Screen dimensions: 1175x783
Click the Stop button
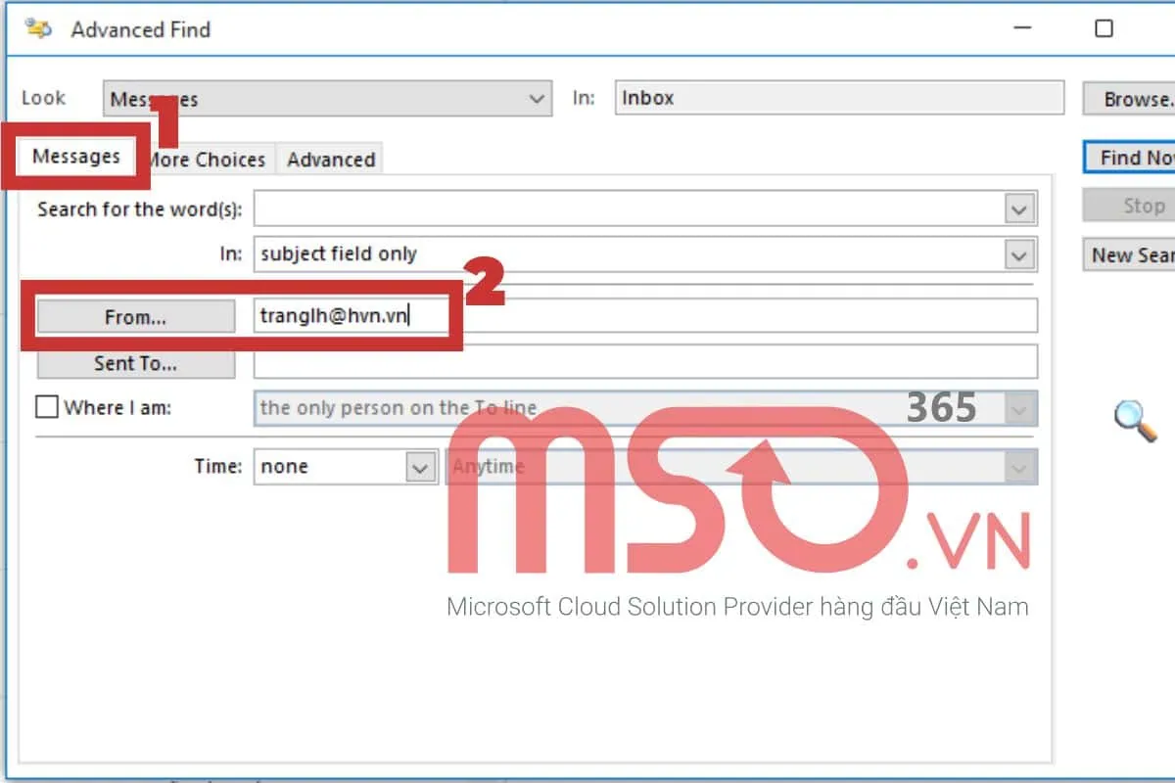[x=1139, y=206]
